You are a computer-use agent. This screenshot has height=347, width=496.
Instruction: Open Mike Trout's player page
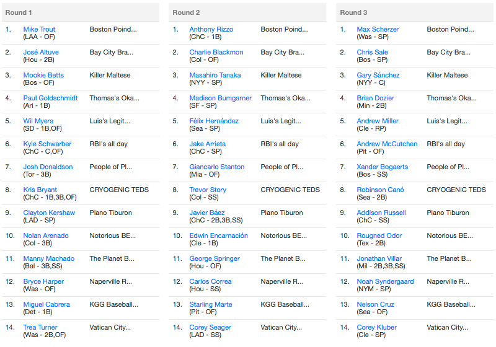click(39, 29)
